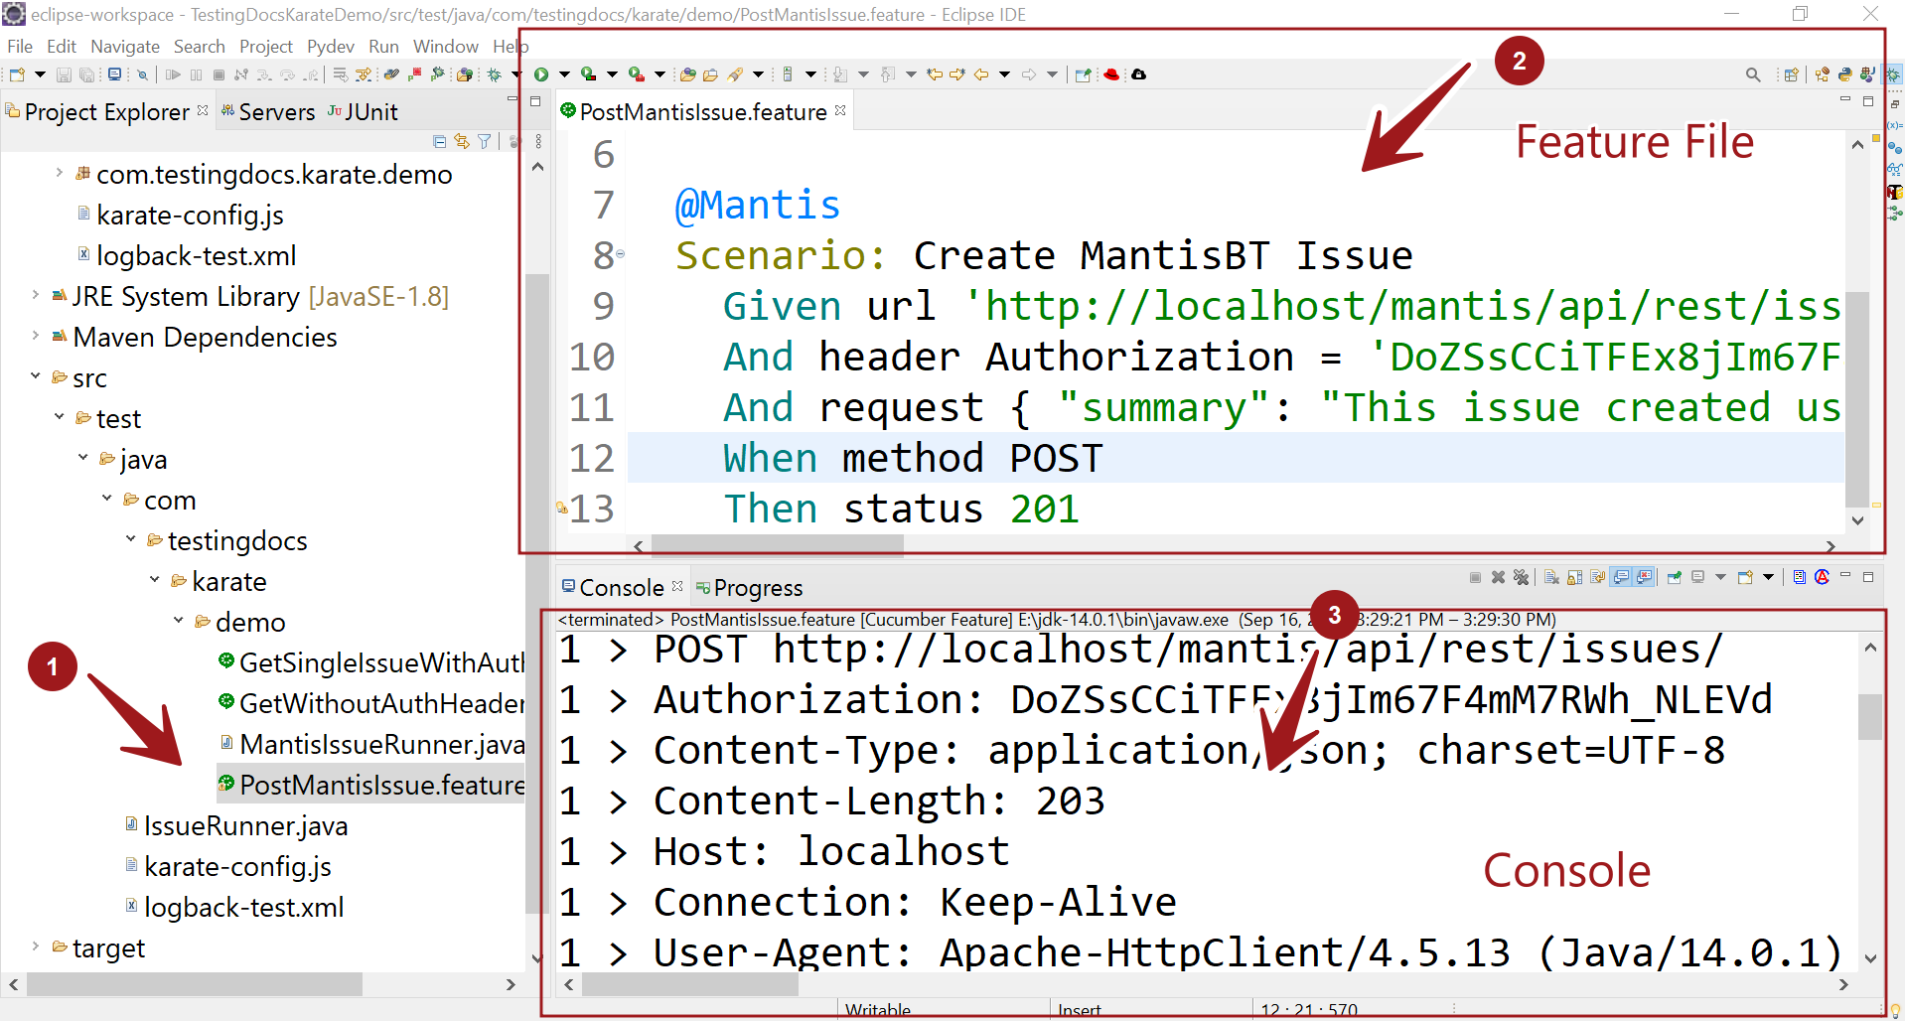This screenshot has width=1905, height=1021.
Task: Select GetWithoutAuthHeader feature file
Action: (x=371, y=703)
